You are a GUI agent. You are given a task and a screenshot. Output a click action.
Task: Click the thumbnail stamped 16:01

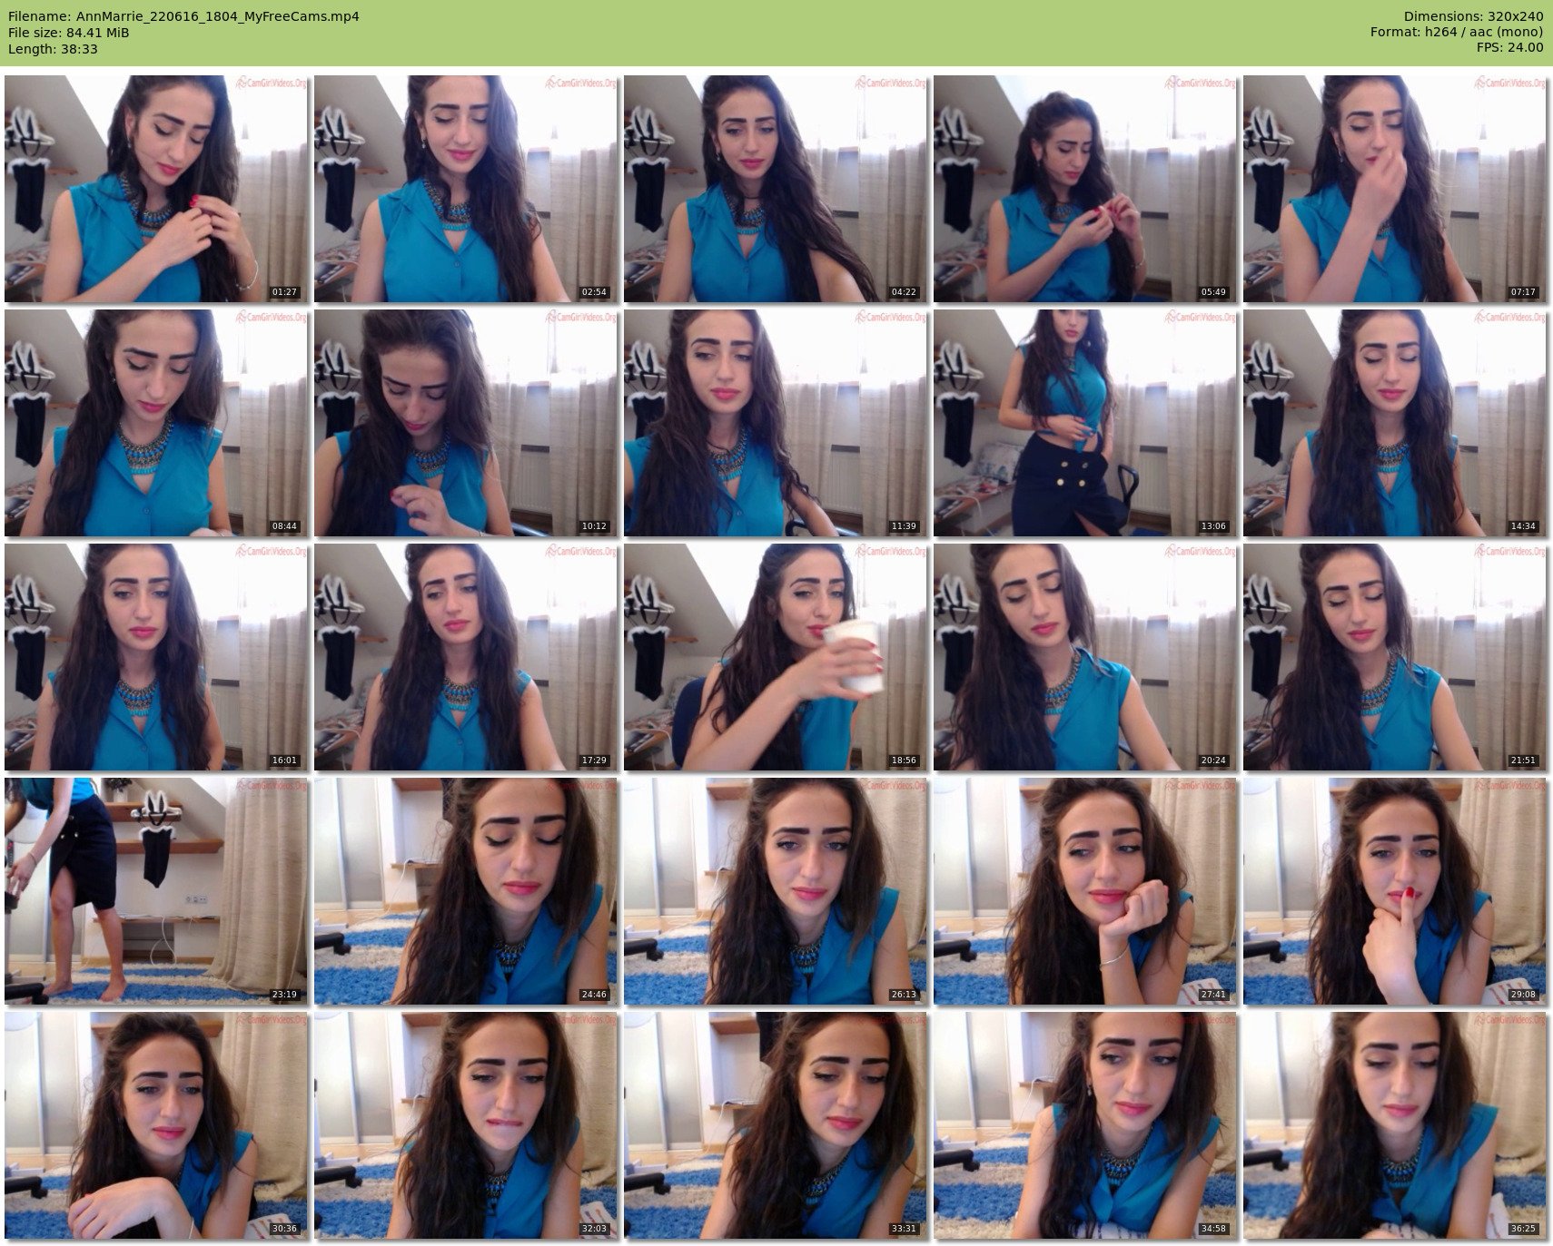pyautogui.click(x=156, y=657)
